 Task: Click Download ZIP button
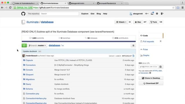coord(151,83)
